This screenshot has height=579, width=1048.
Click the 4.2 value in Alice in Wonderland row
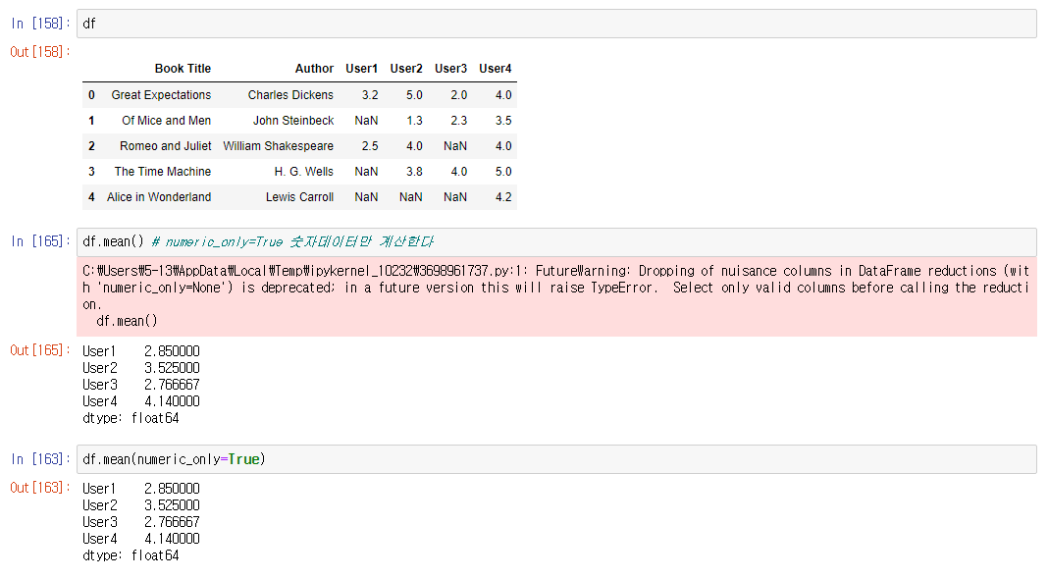coord(503,196)
